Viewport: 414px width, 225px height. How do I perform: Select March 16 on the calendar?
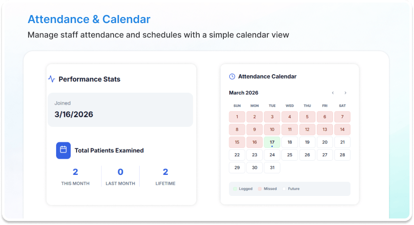tap(254, 142)
